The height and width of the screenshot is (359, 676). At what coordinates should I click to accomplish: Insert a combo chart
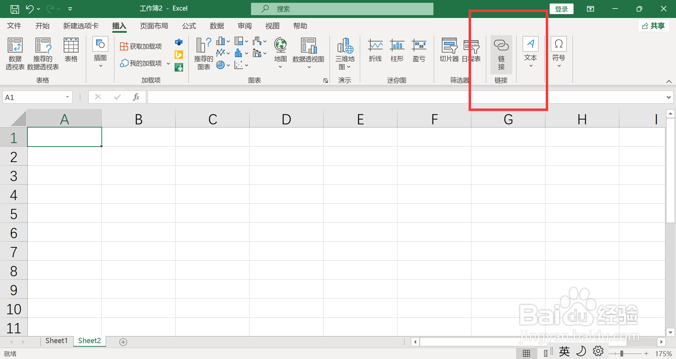(x=259, y=53)
